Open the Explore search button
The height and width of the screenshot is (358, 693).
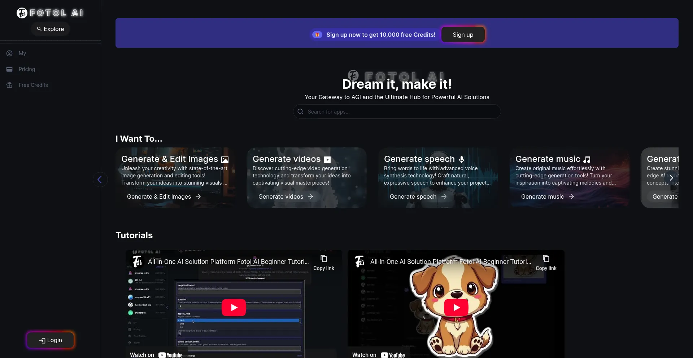click(51, 29)
